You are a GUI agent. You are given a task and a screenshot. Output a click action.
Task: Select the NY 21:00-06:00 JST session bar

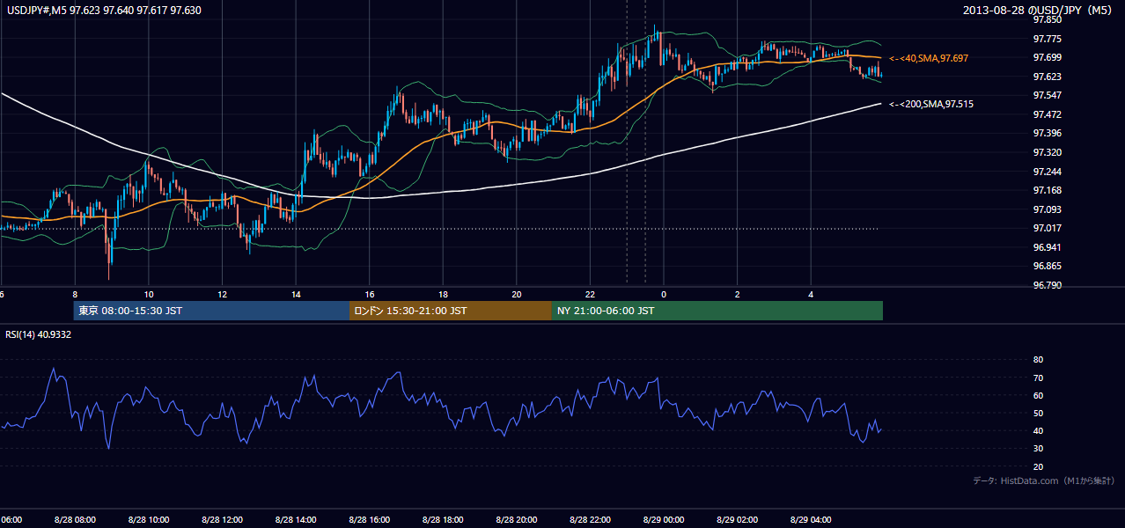[x=717, y=311]
